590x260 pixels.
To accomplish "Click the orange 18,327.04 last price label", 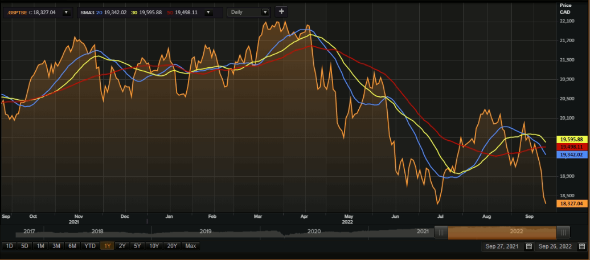I will click(571, 204).
